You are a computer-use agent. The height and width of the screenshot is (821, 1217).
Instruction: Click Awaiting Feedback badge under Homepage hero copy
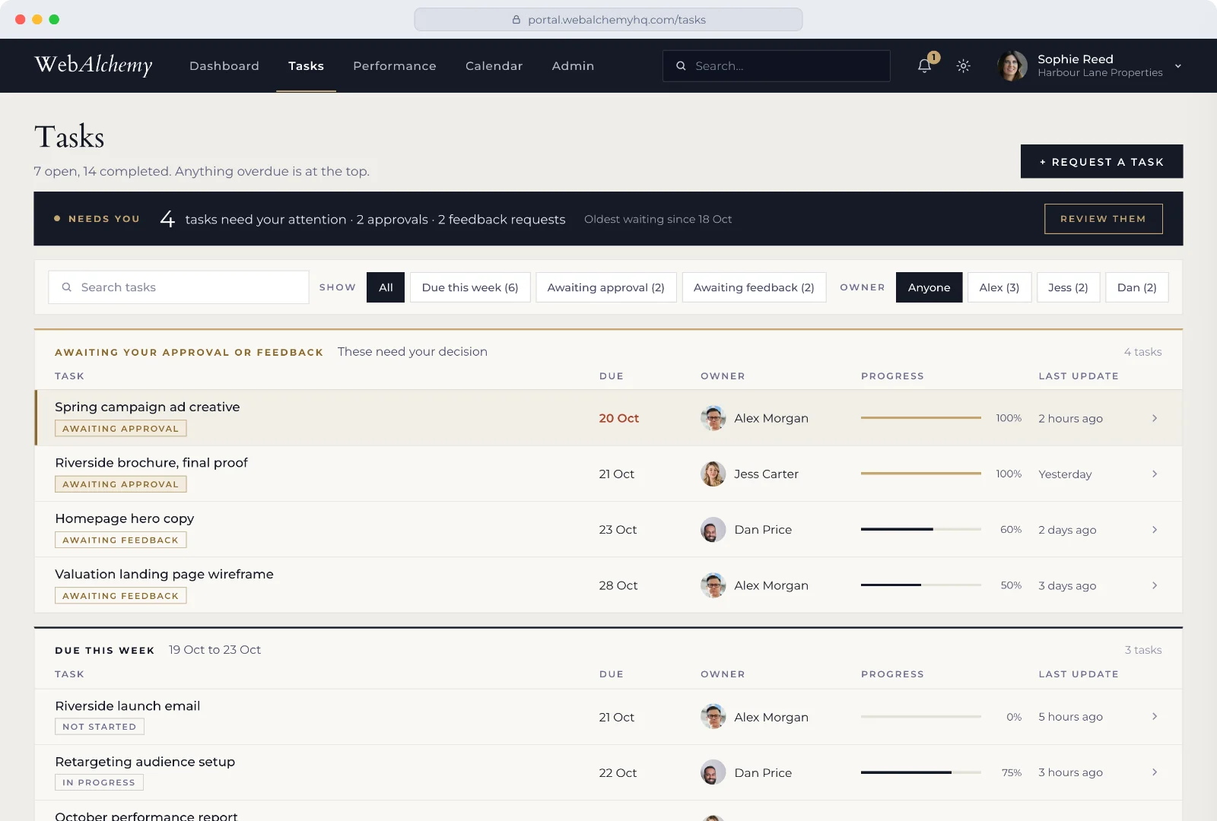click(x=120, y=540)
